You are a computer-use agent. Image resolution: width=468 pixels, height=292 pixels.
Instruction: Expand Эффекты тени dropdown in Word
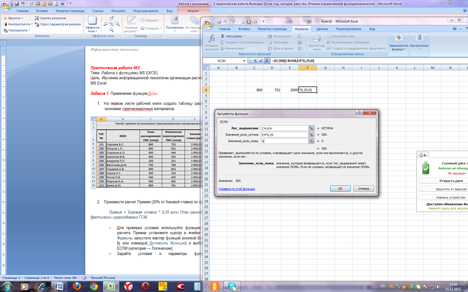92,29
